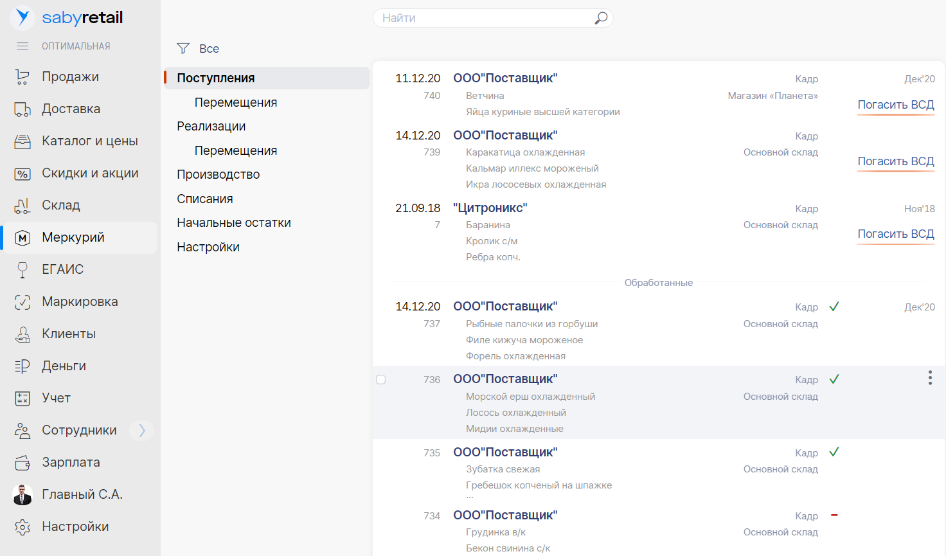Click the Маркировка sidebar icon
The width and height of the screenshot is (946, 556).
pos(22,302)
